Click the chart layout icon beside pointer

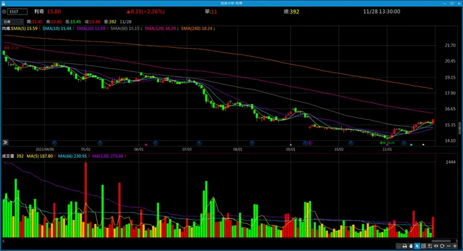coord(424,246)
